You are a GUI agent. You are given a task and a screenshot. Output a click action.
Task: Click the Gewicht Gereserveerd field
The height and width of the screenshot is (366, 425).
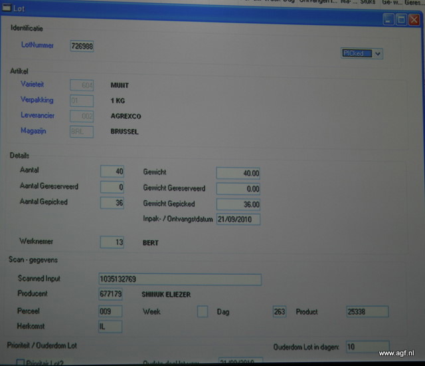pyautogui.click(x=238, y=188)
